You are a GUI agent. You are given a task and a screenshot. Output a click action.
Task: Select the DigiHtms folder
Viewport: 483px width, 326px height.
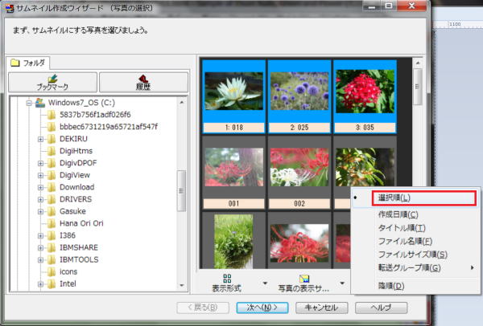(x=76, y=151)
